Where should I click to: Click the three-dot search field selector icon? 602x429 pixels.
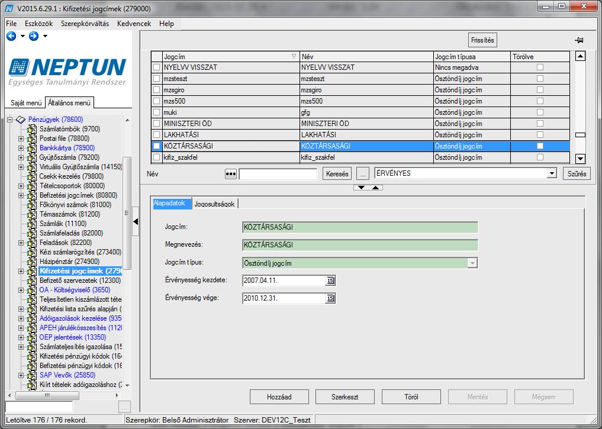(x=230, y=174)
